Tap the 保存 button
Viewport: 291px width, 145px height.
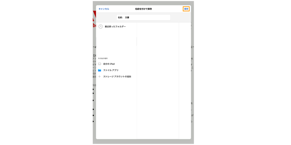click(x=186, y=9)
